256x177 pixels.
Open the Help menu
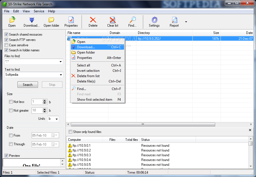[51, 11]
